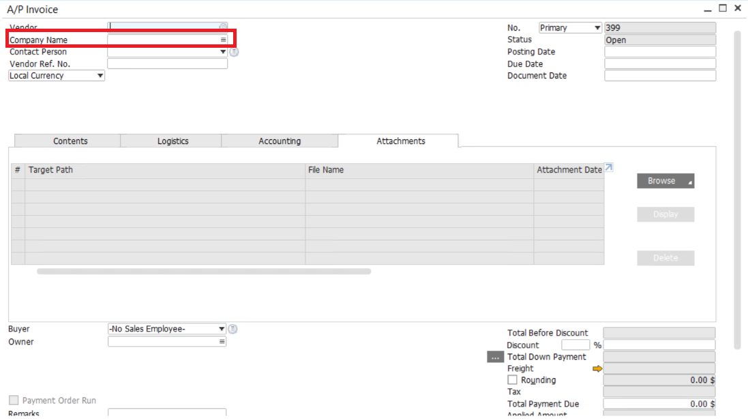Click the Owner field list picker icon
The width and height of the screenshot is (748, 419).
point(222,342)
